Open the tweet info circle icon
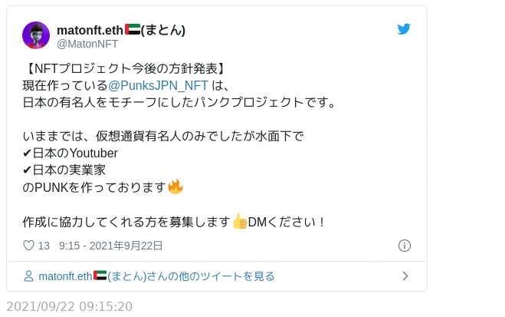505x317 pixels. (x=405, y=246)
